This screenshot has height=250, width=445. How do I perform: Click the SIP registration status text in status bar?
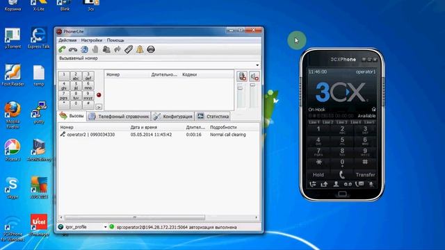[x=177, y=227]
